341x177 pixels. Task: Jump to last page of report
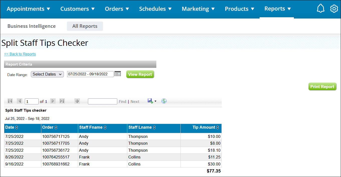point(62,101)
